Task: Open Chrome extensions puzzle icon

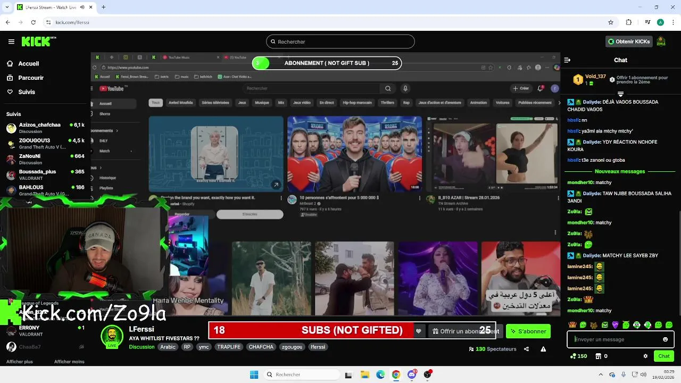Action: (x=629, y=22)
